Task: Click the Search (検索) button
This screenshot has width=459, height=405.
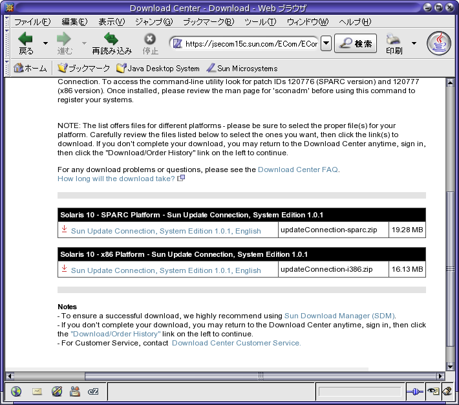Action: (356, 43)
